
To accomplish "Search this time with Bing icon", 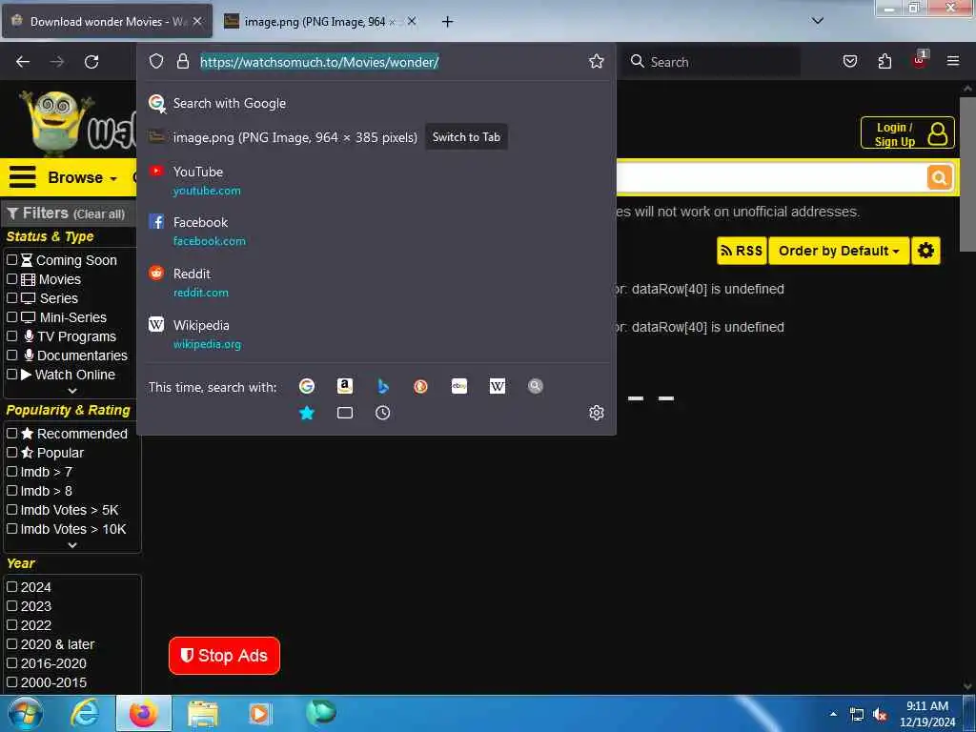I will (x=383, y=386).
